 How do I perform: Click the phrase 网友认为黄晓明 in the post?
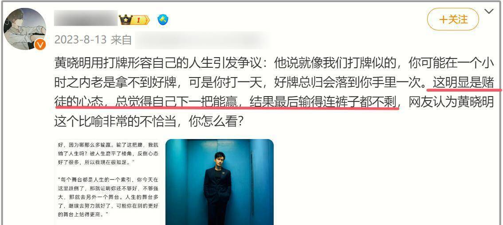tap(452, 103)
